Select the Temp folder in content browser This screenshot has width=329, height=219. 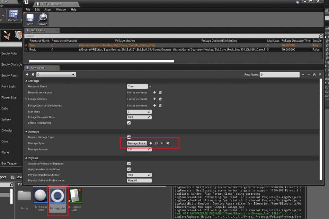point(24,199)
